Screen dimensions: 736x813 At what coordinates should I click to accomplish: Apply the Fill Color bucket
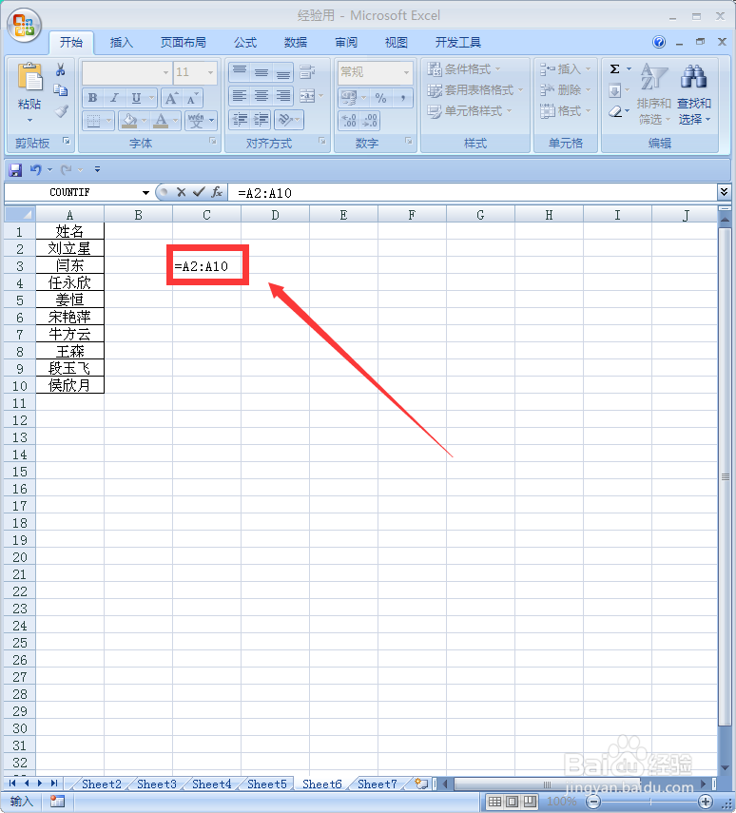(x=129, y=121)
